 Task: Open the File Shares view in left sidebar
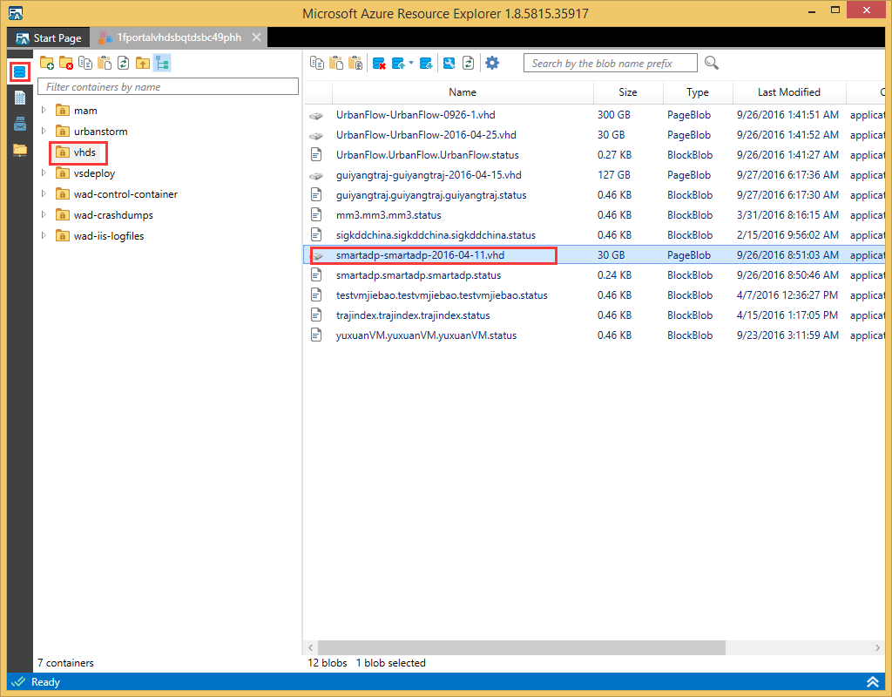(19, 150)
